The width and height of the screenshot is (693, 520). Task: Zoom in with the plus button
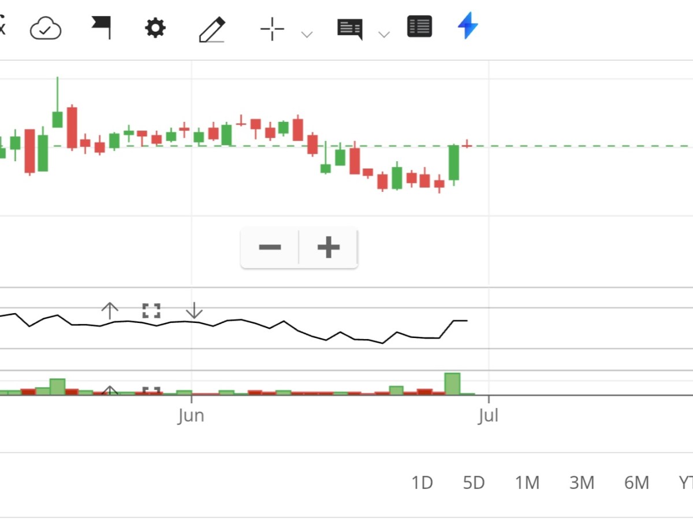click(328, 247)
